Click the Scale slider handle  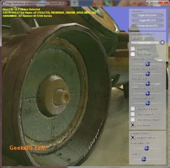pos(144,159)
